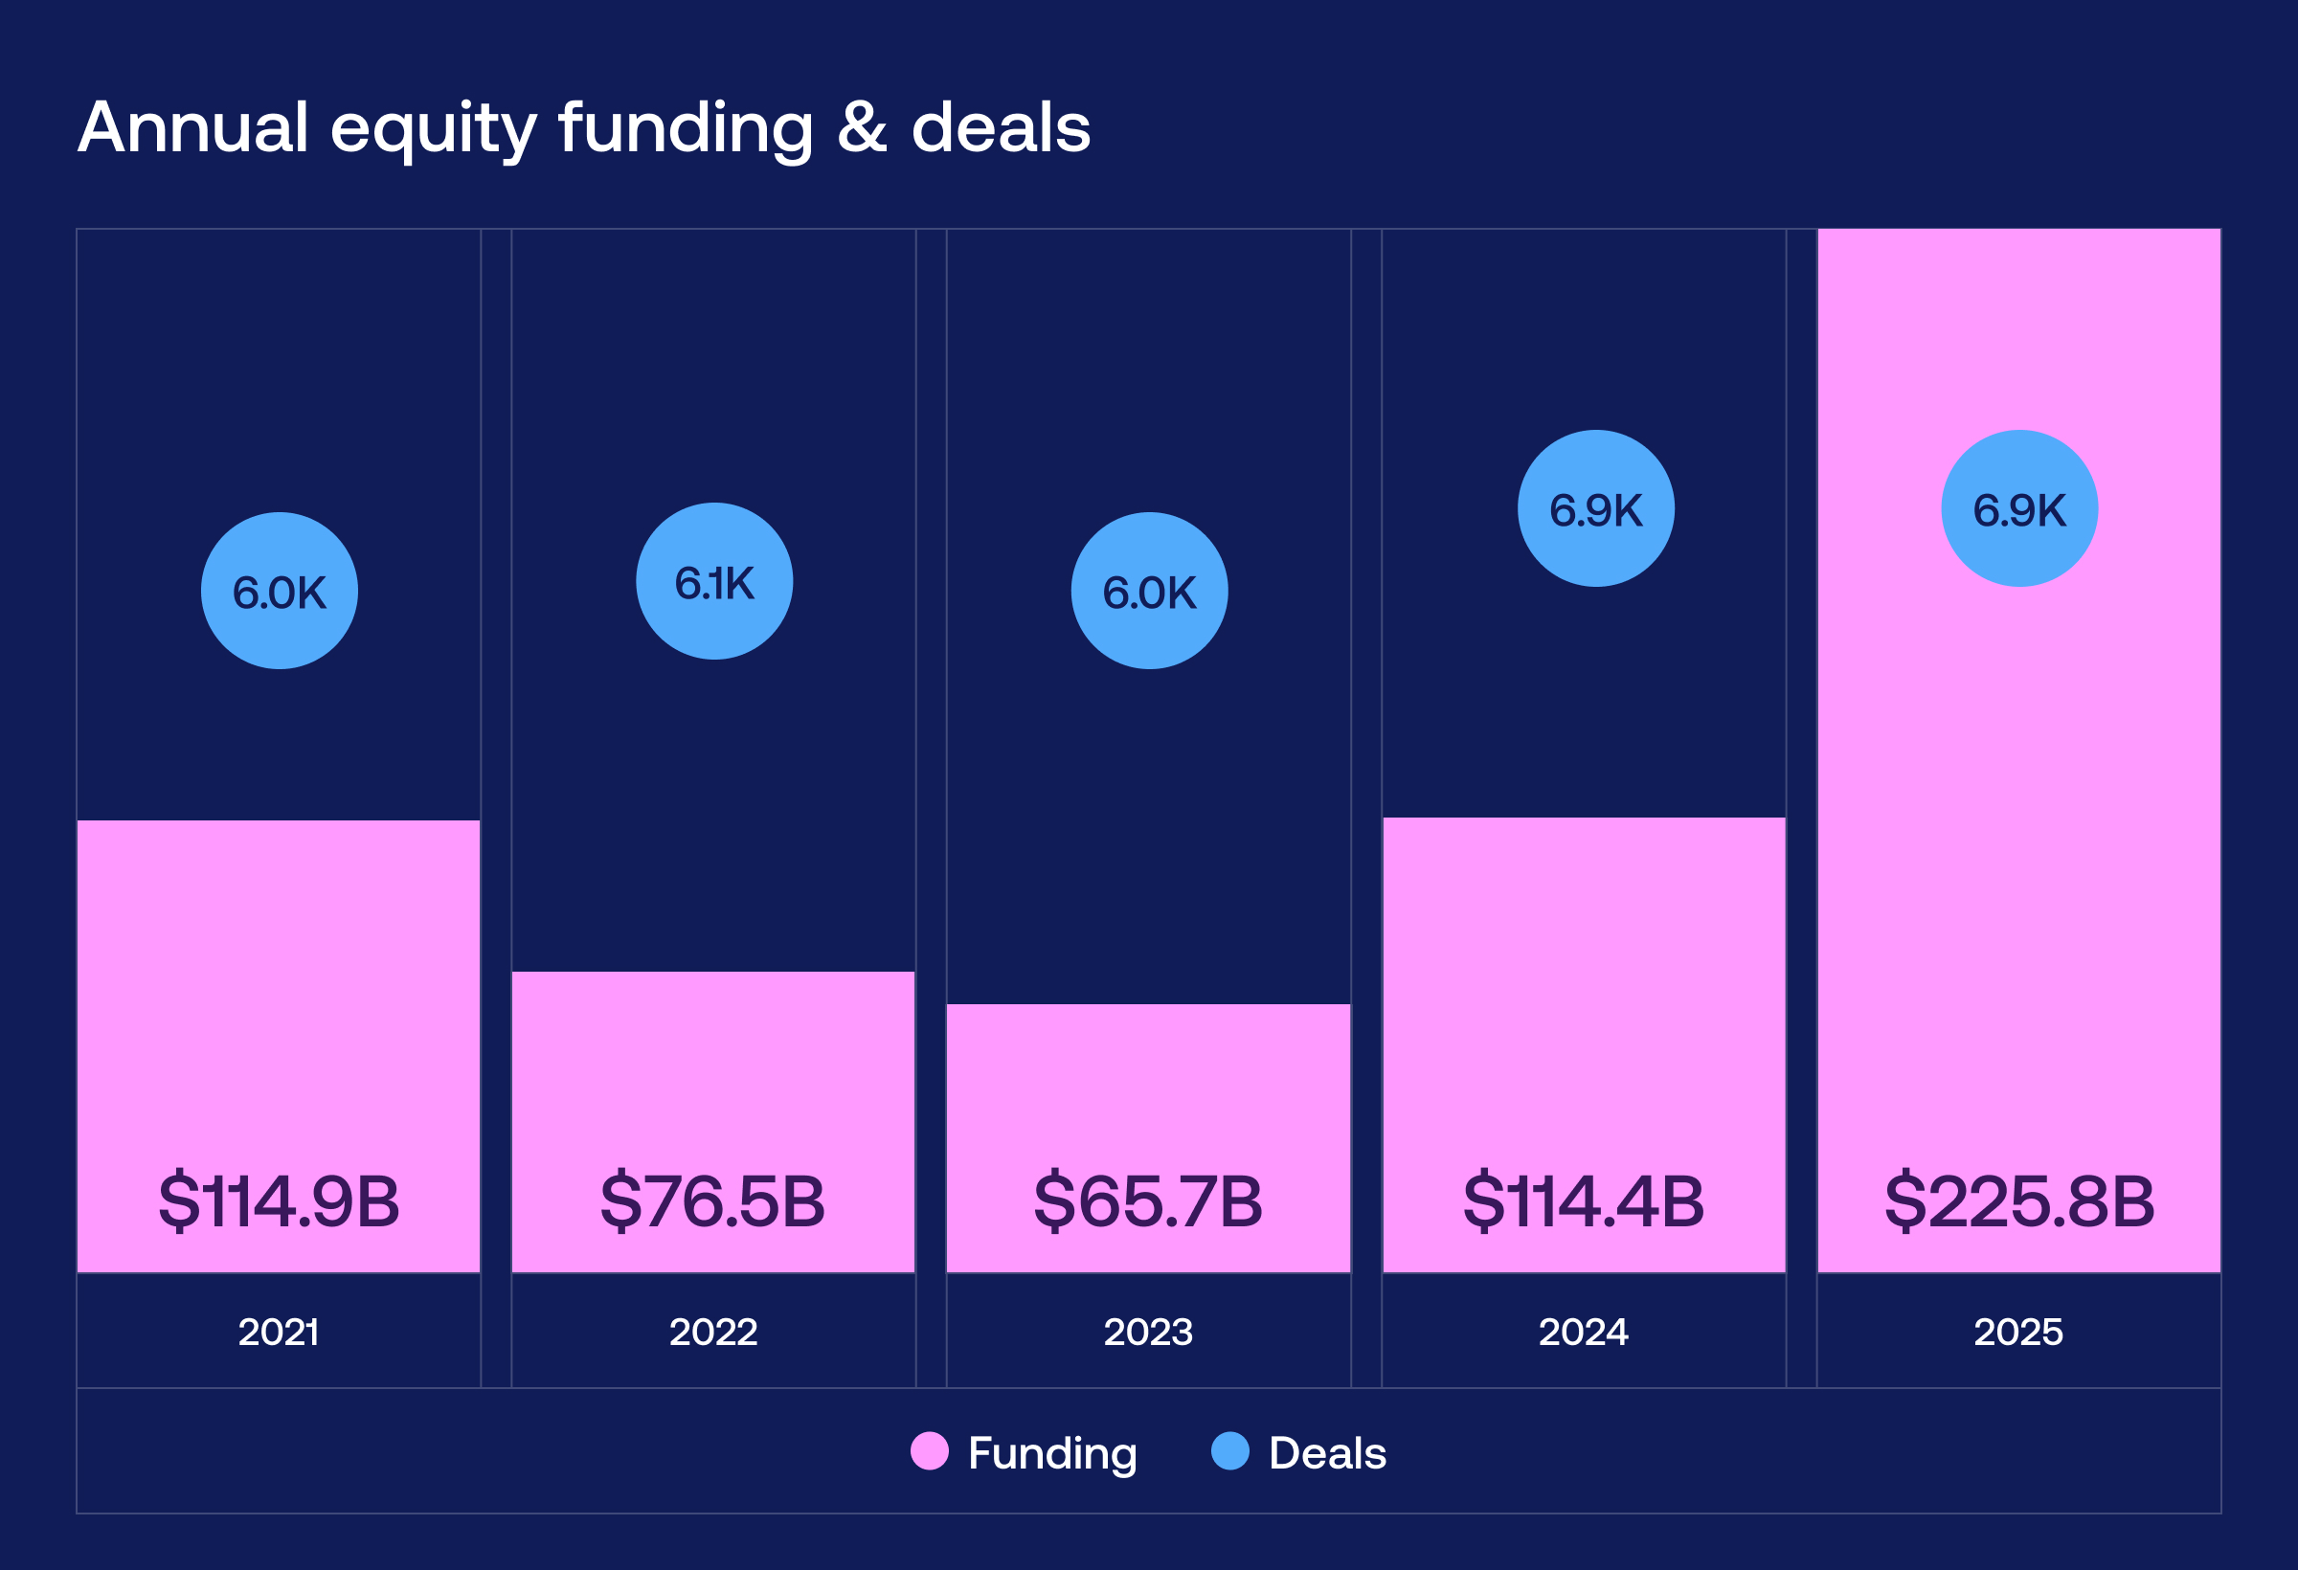Screen dimensions: 2298x1570
Task: Click the $76.5B funding value label
Action: pyautogui.click(x=713, y=1201)
